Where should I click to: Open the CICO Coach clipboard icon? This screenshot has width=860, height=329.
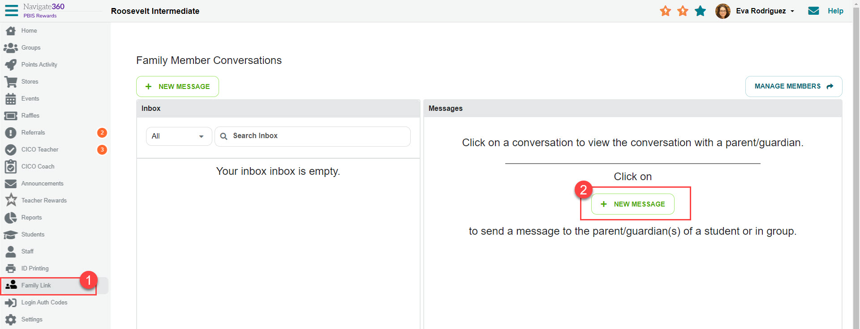[x=11, y=167]
